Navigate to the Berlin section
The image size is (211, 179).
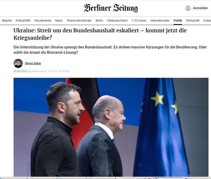tap(99, 21)
